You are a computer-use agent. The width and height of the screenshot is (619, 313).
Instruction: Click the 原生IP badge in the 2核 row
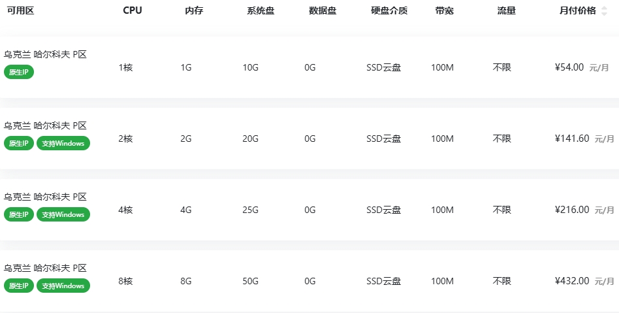pos(18,143)
